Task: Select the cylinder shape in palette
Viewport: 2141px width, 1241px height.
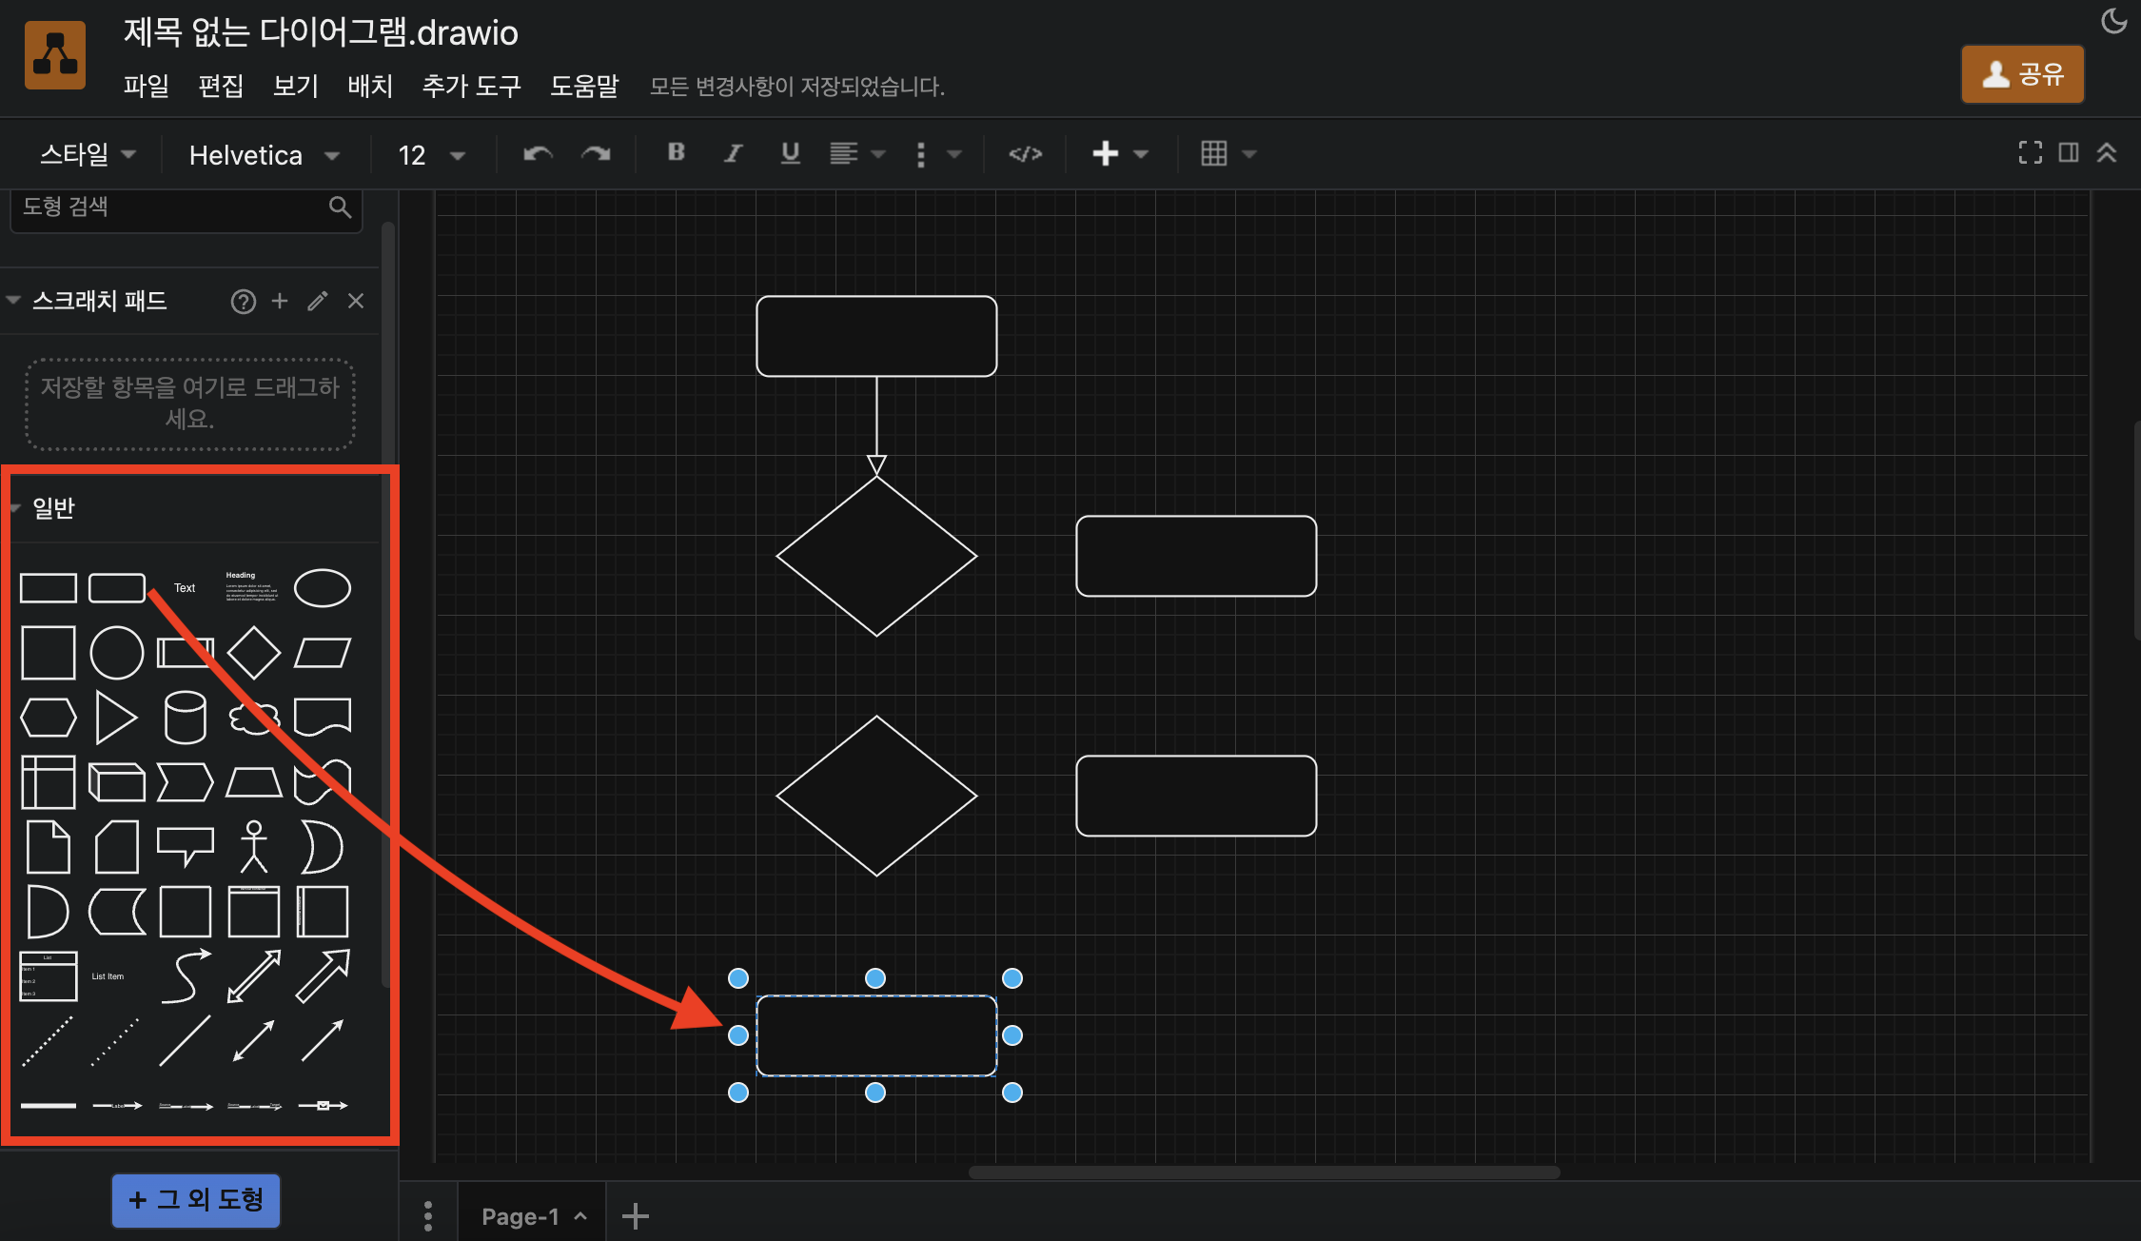Action: 186,718
